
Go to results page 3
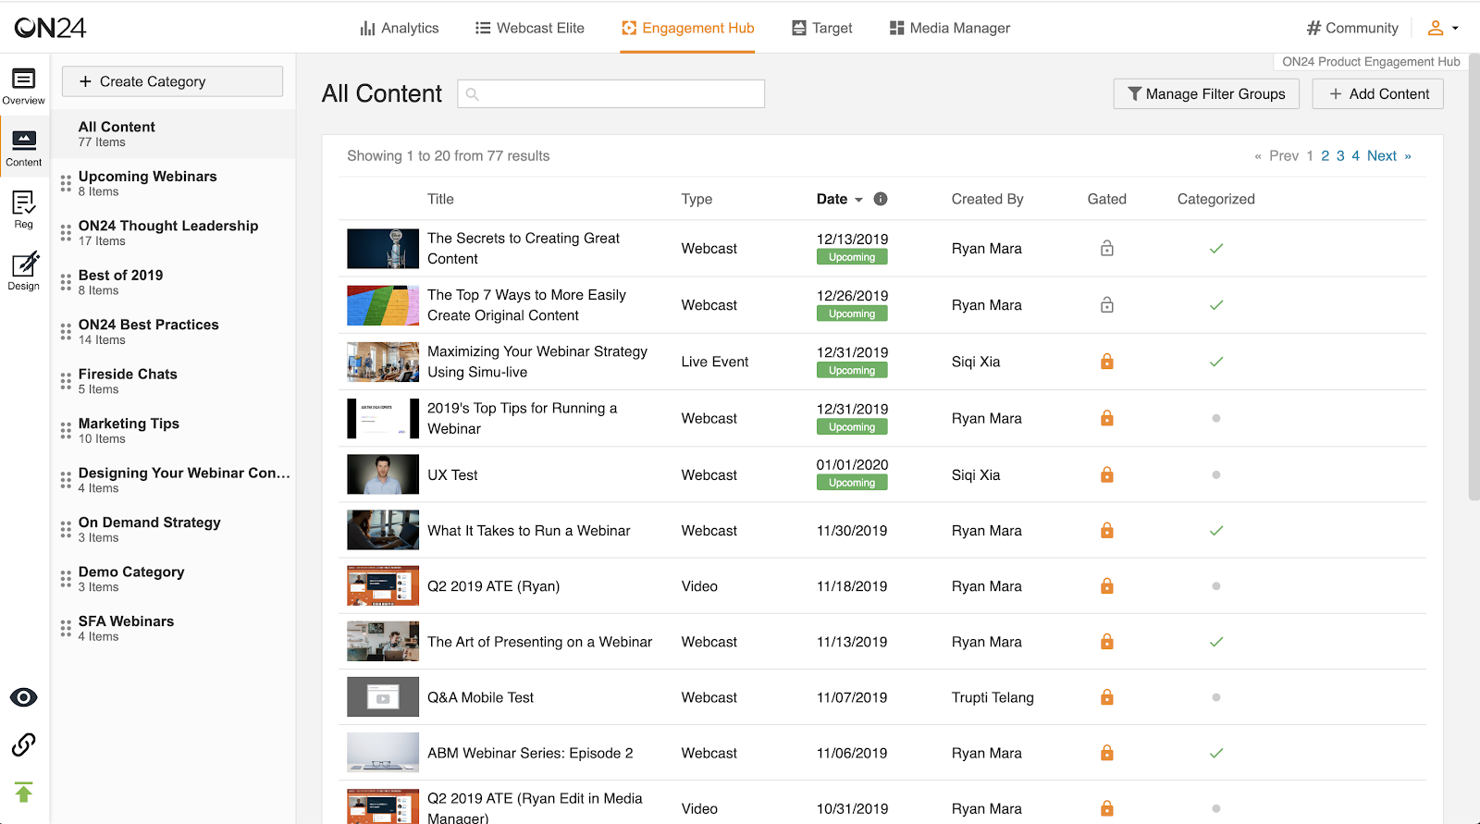tap(1340, 155)
